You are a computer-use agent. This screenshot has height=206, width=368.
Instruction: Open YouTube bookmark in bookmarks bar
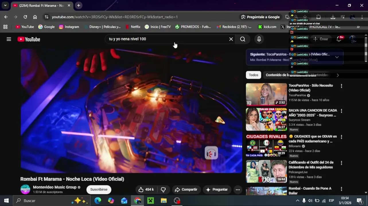coord(25,27)
